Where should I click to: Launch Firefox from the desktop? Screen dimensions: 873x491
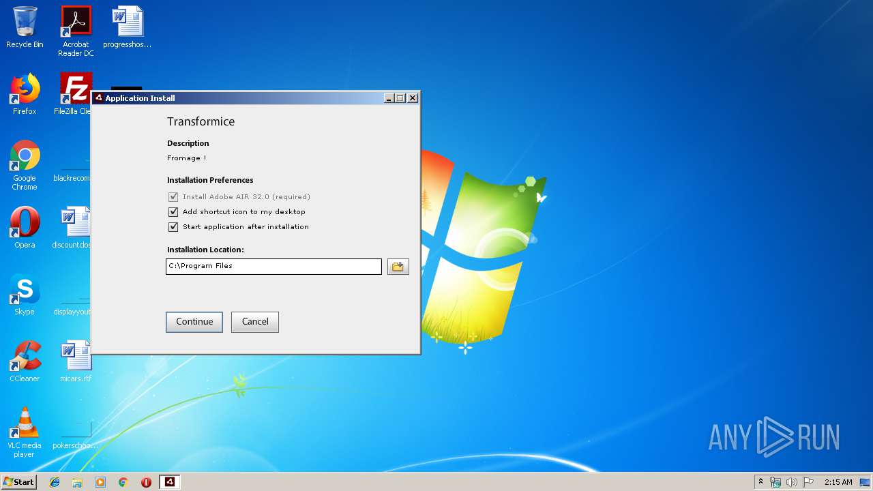point(25,94)
